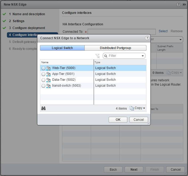Click the magnifier icon in Filter box
Viewport: 188px width, 176px height.
[x=106, y=56]
